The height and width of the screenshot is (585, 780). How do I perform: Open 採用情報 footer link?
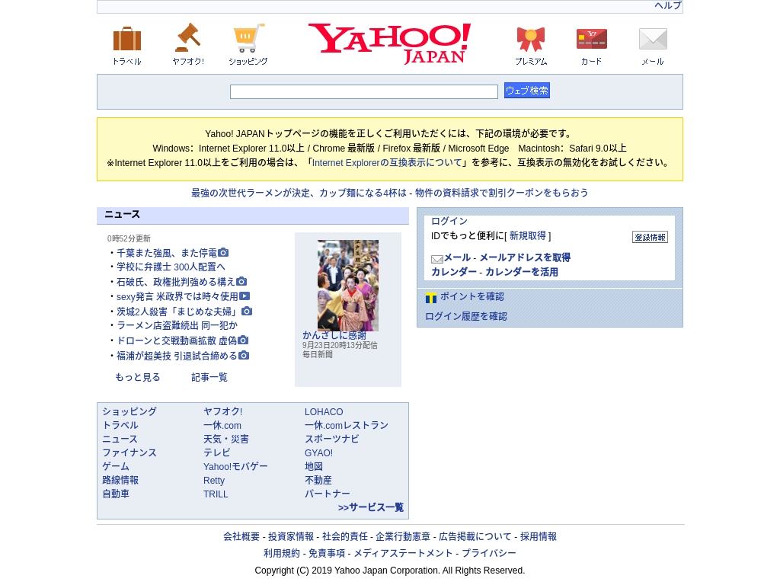[539, 536]
